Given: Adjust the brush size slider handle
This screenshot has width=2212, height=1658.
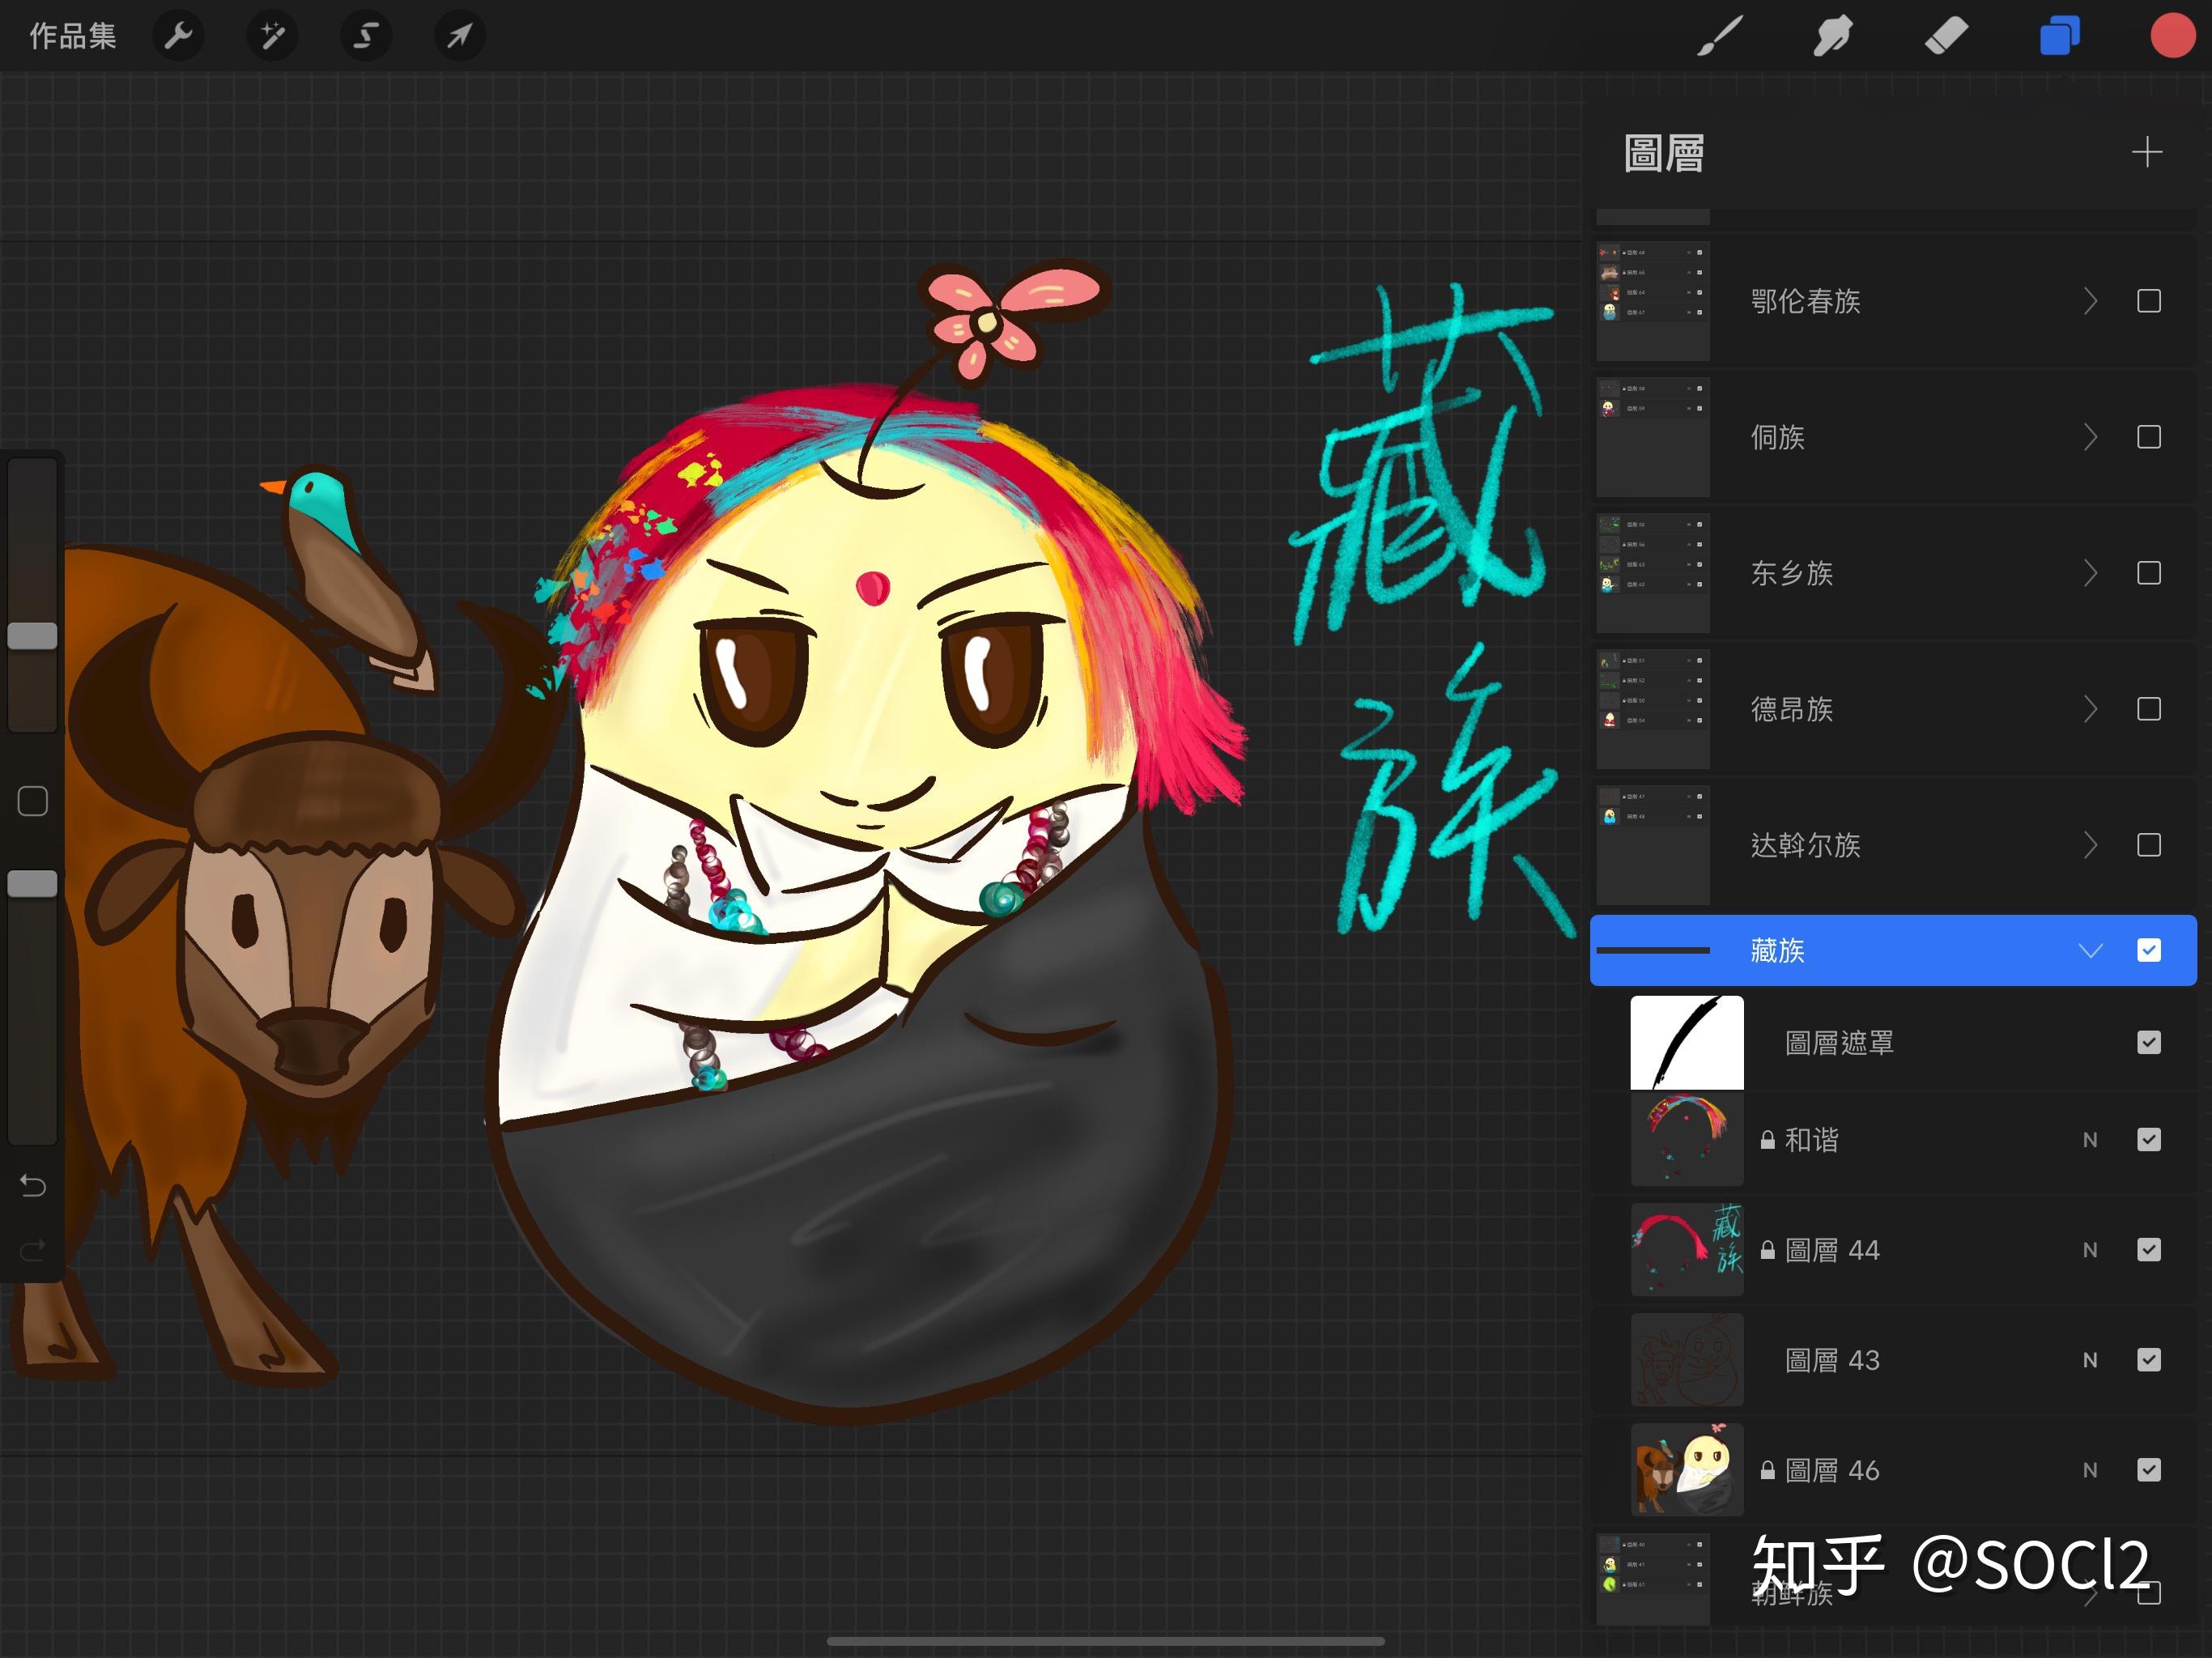Looking at the screenshot, I should (x=33, y=636).
